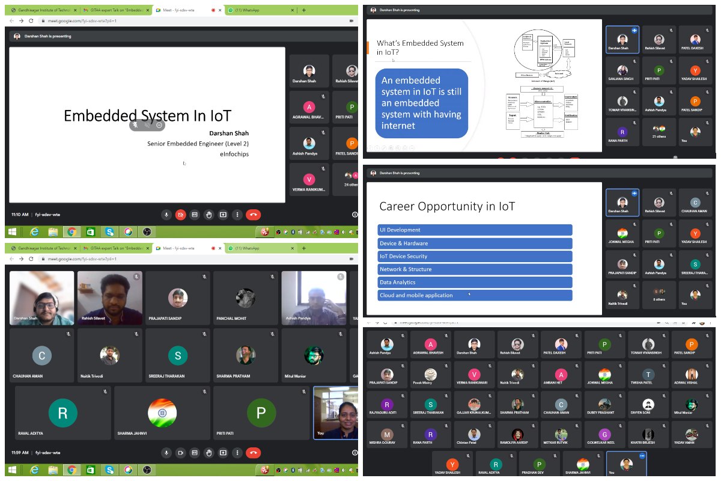Click 'Cloud and mobile application' bar on Career slide

475,295
